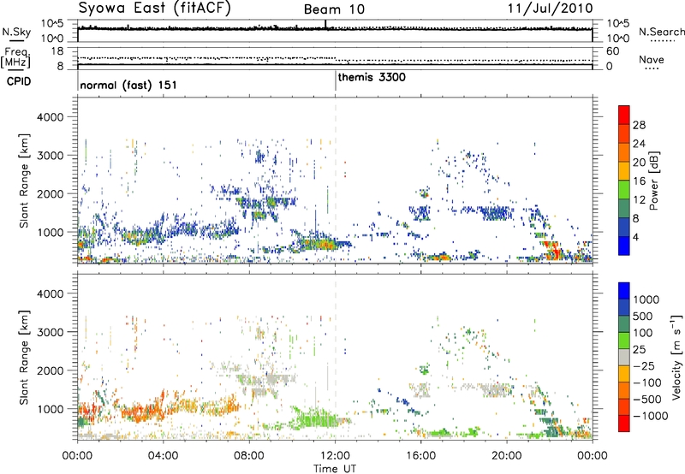
Task: Click the '500' value on Velocity color bar
Action: [x=644, y=316]
